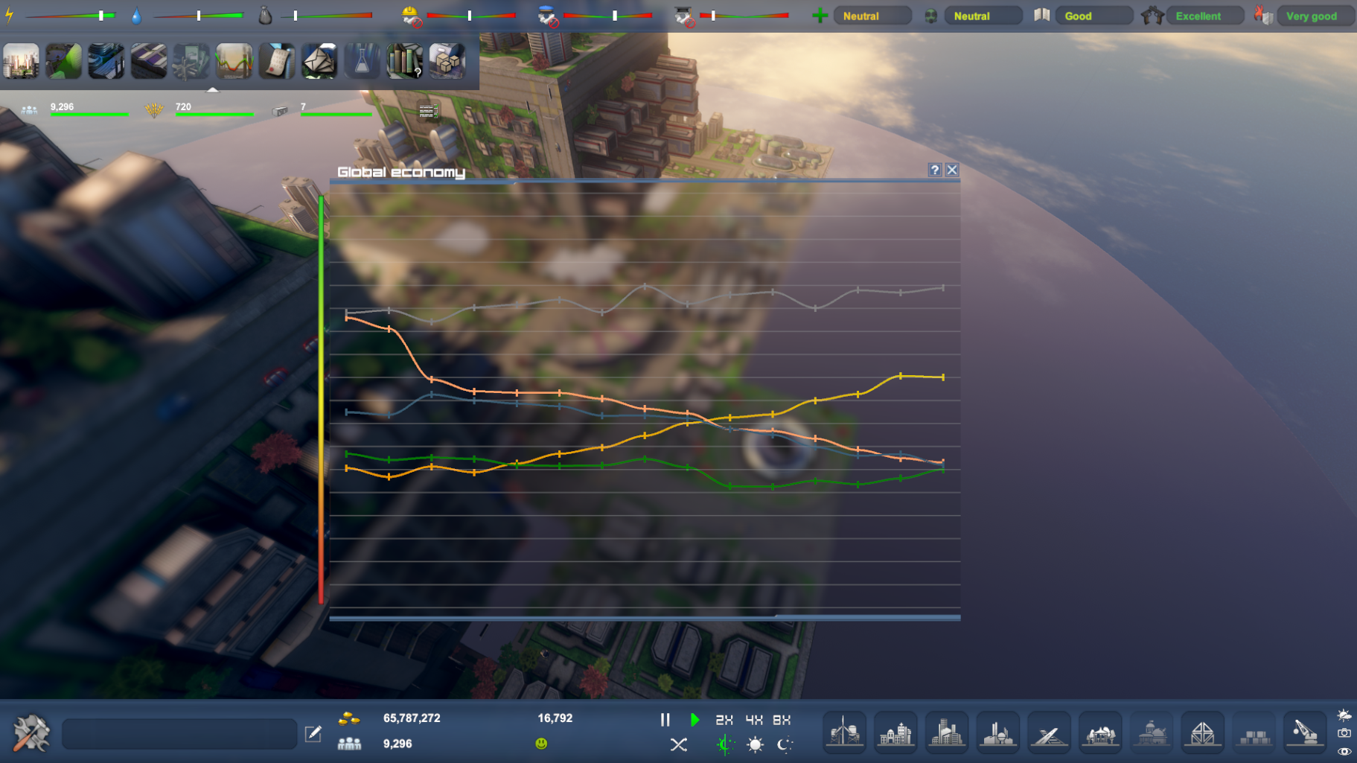Open the economy graph icon
1357x763 pixels.
[234, 60]
